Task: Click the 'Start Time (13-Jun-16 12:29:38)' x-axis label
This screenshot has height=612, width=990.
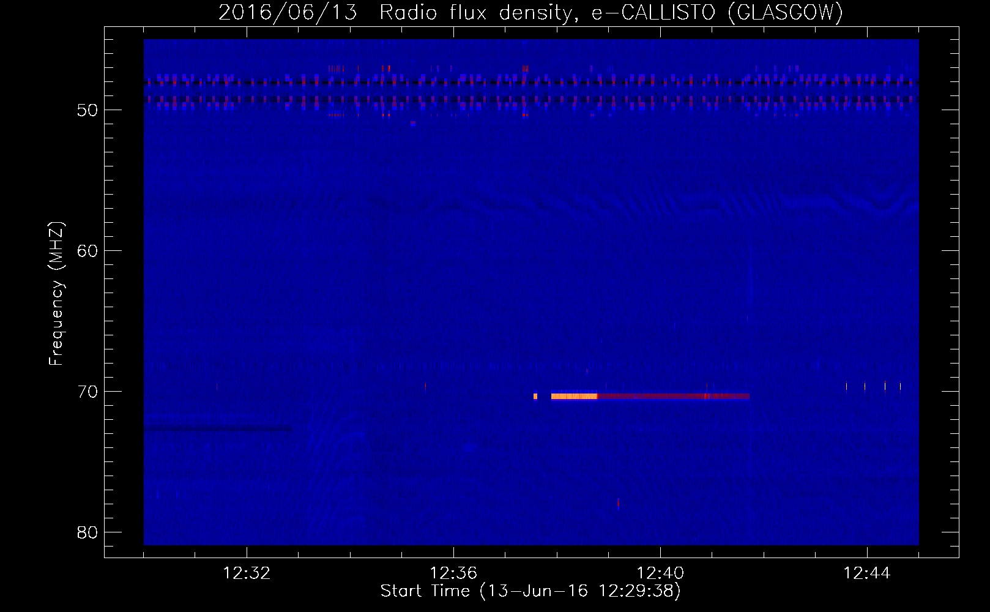Action: click(x=530, y=591)
